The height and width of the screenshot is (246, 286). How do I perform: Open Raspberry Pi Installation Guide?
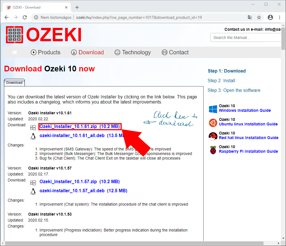point(248,152)
